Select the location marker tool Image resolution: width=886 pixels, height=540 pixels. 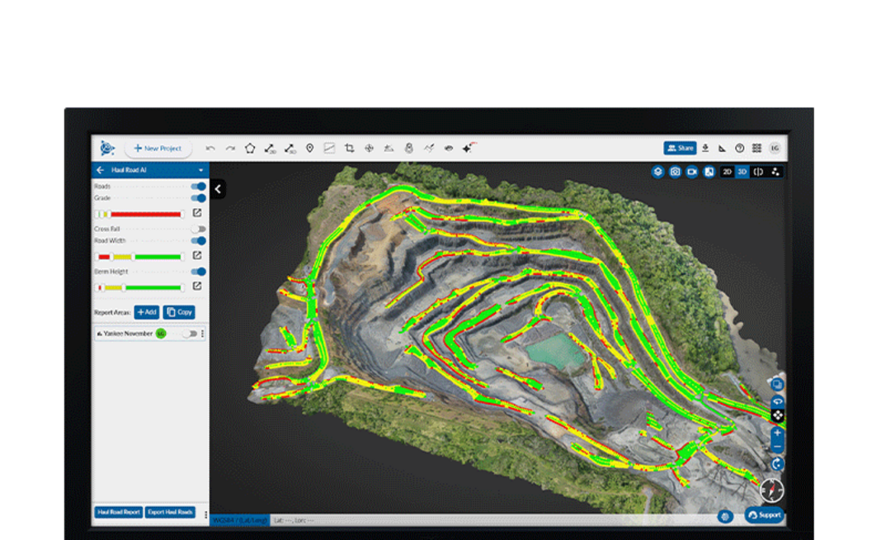pos(309,148)
